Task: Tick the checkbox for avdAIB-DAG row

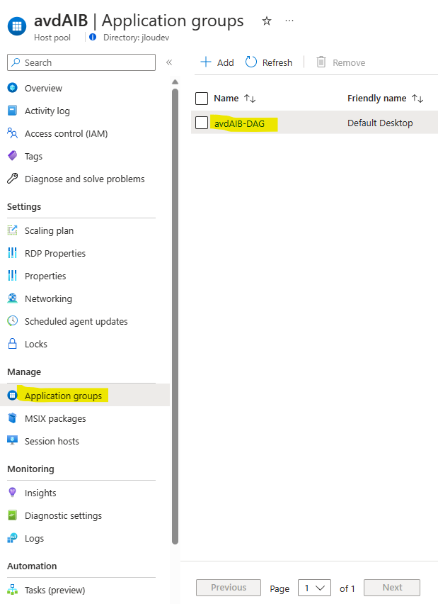Action: tap(202, 123)
